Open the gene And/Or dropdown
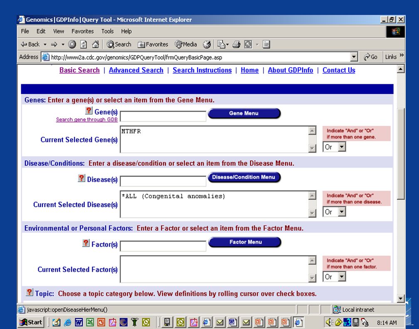The height and width of the screenshot is (329, 419). pos(334,147)
